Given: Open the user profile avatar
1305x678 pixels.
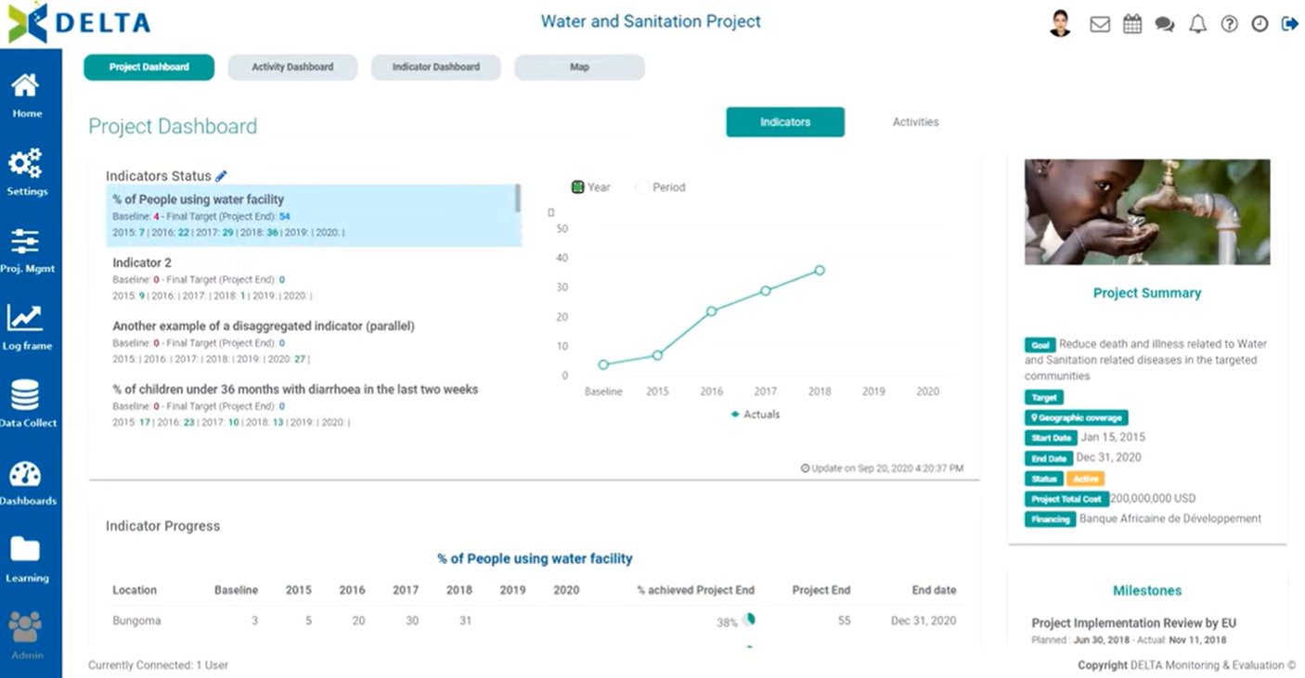Looking at the screenshot, I should tap(1061, 24).
